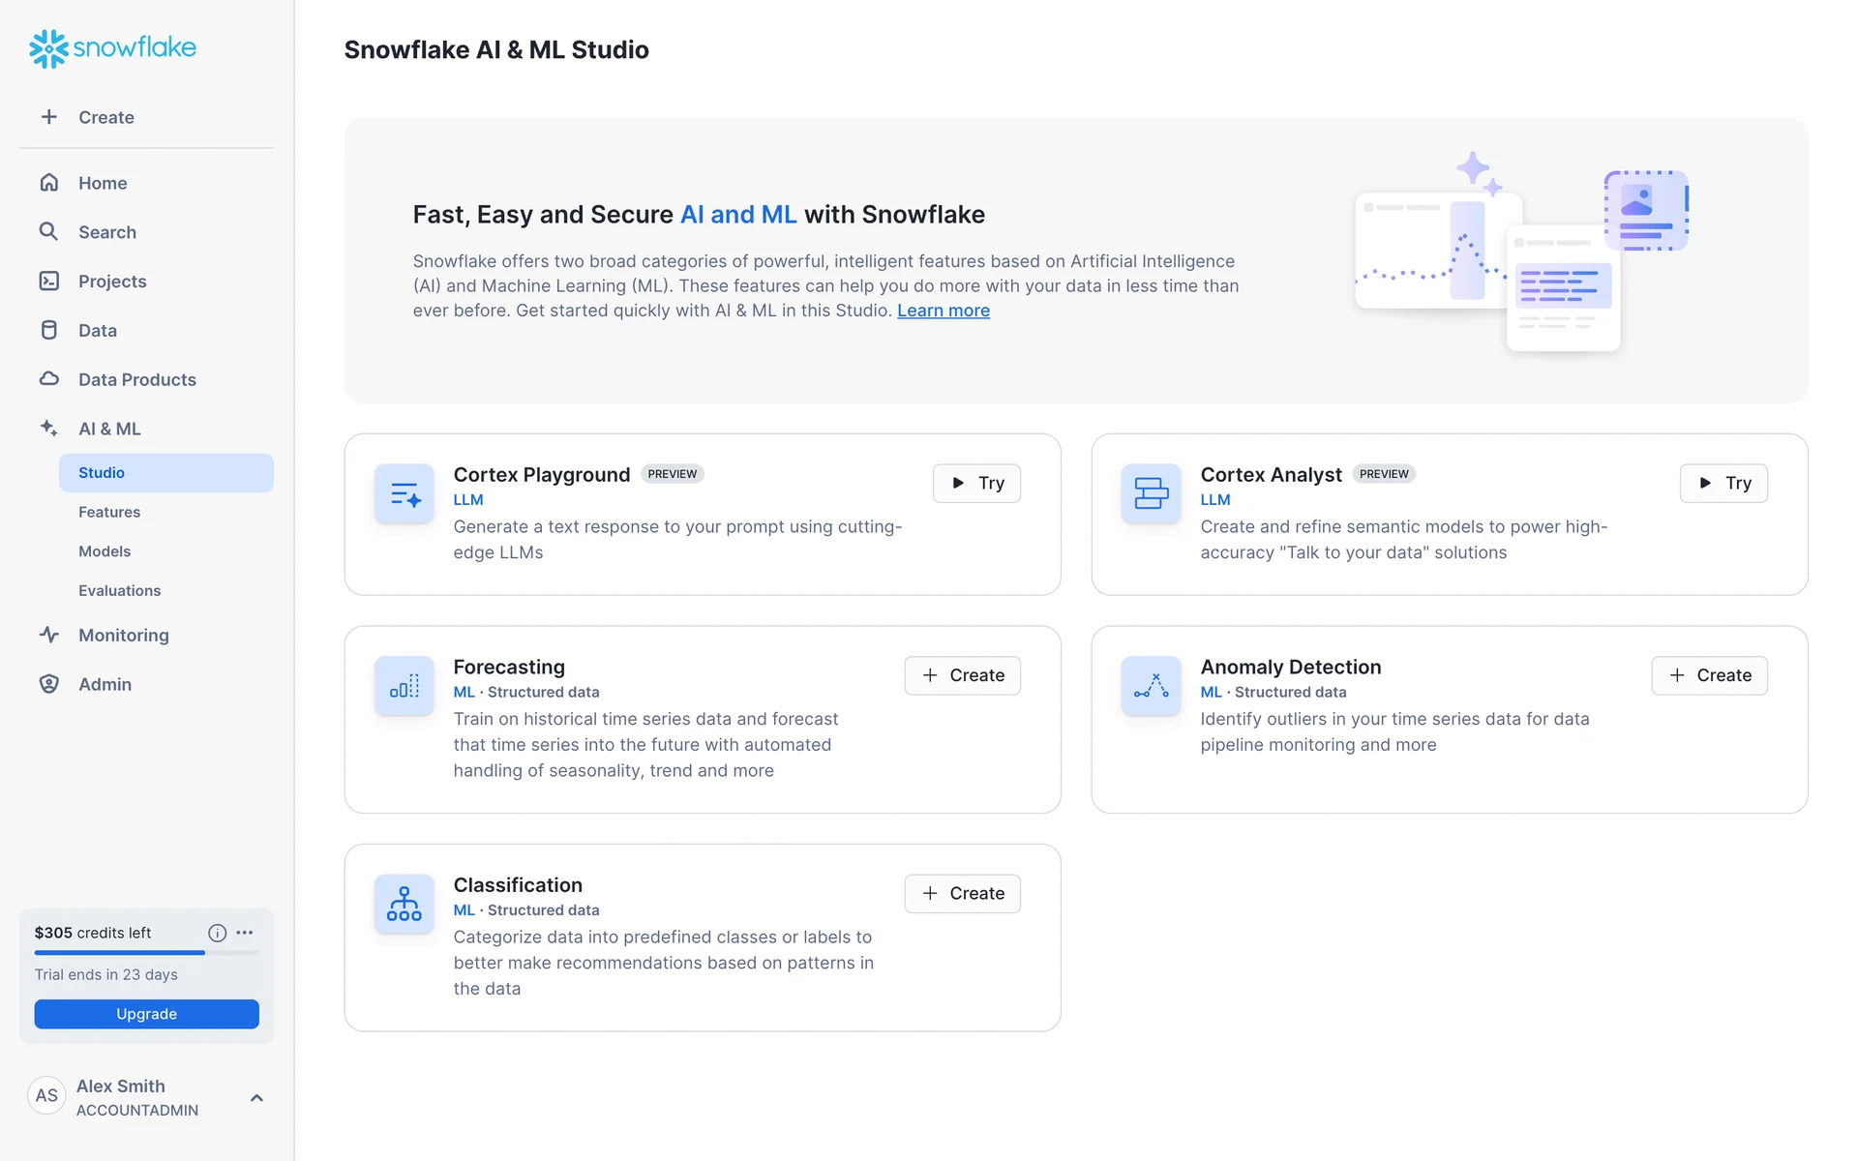Open the Learn more link
Viewport: 1858px width, 1161px height.
[943, 311]
